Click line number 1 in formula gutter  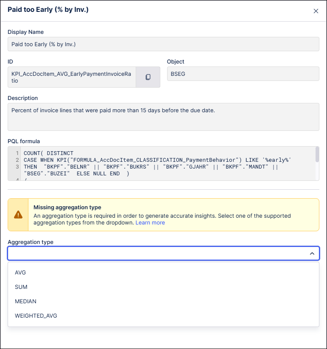[x=17, y=153]
